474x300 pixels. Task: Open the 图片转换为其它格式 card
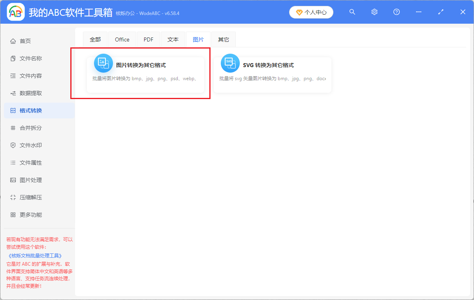pyautogui.click(x=145, y=75)
